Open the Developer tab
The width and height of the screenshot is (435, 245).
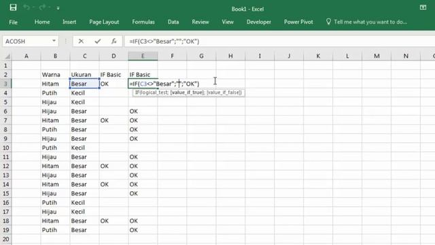(x=259, y=22)
